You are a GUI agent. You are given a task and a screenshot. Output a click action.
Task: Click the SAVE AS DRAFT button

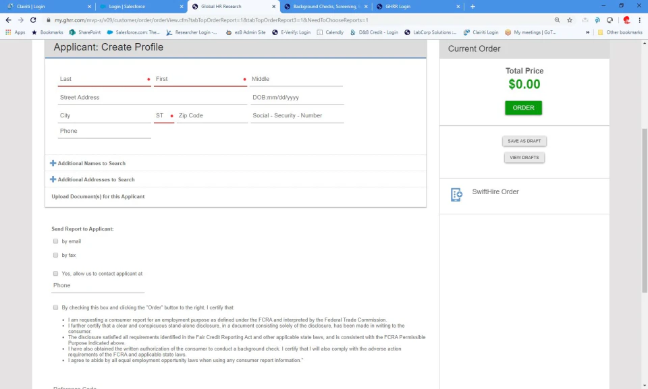pos(524,141)
